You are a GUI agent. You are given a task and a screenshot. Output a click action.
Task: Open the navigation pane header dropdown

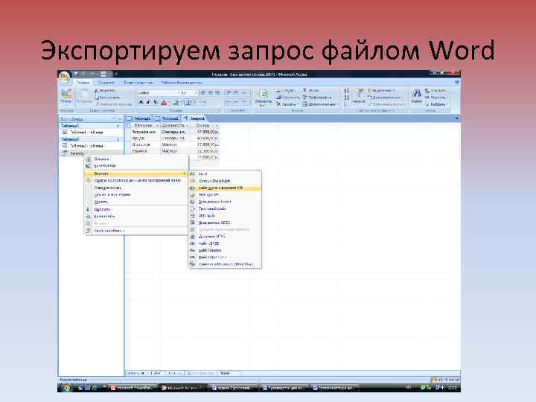[x=114, y=118]
